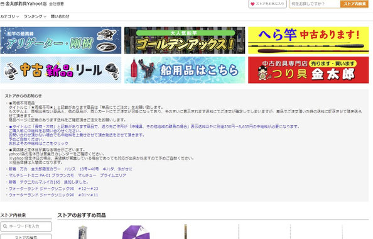This screenshot has width=373, height=239.
Task: Click magnifier icon in sidebar keyword field
Action: point(5,226)
